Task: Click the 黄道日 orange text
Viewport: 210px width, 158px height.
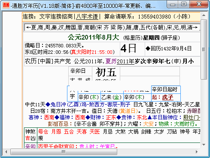Action: click(x=128, y=111)
